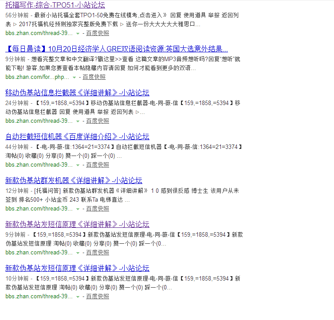Image resolution: width=334 pixels, height=320 pixels.
Task: Expand dropdown arrow under the 9分钟前 发短信原理 result
Action: pyautogui.click(x=78, y=253)
